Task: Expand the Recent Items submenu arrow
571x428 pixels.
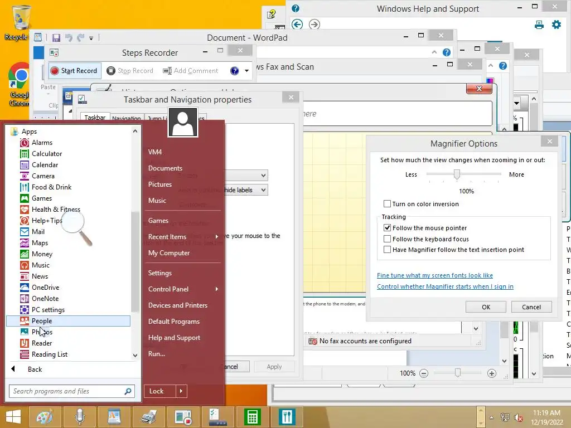Action: coord(217,236)
